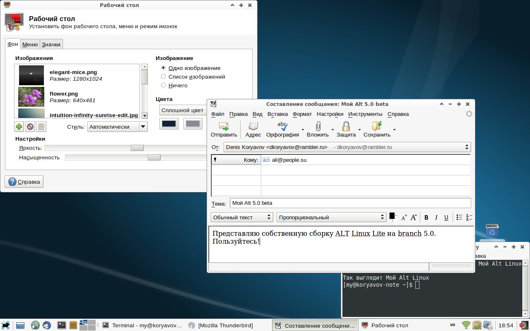Click the Тема subject input field
The image size is (530, 331).
point(350,203)
